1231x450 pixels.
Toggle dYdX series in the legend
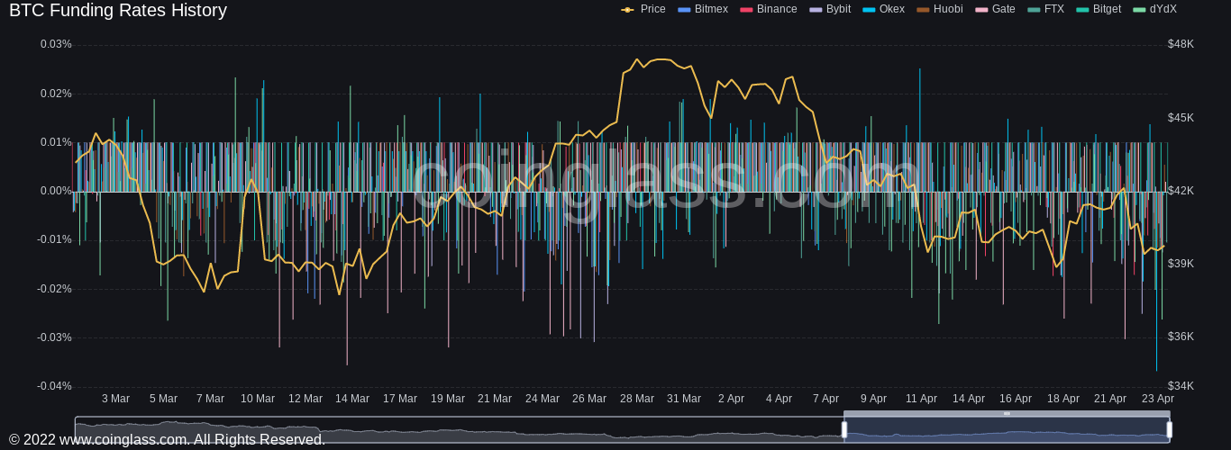pos(1154,9)
